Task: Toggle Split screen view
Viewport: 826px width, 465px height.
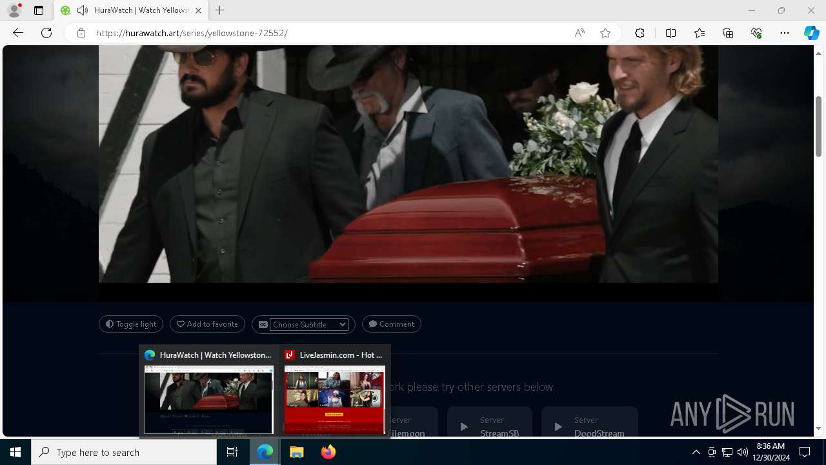Action: click(670, 33)
